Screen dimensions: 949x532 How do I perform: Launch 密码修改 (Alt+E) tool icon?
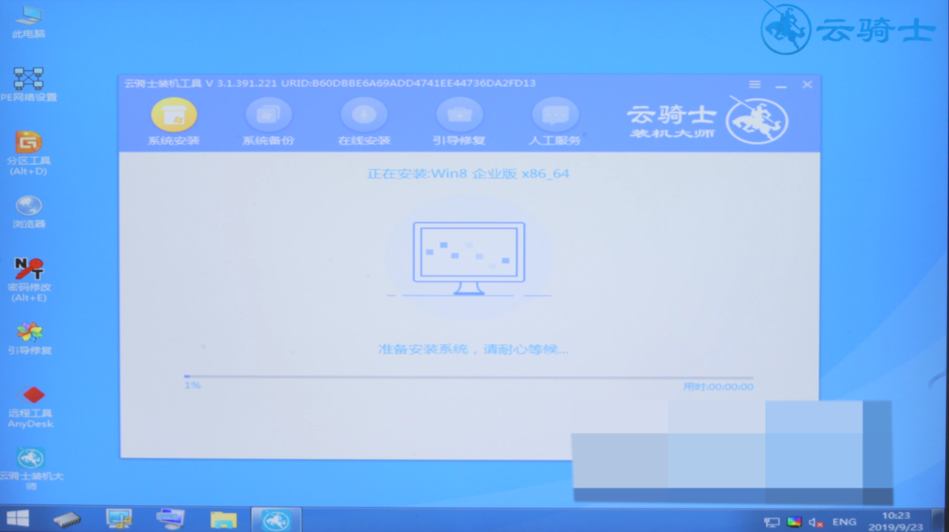point(29,279)
